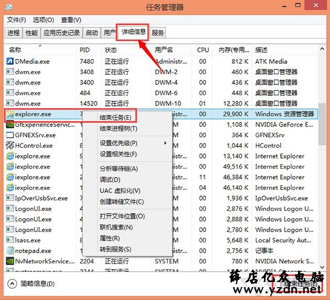Select the notepad.exe process name
Image resolution: width=330 pixels, height=300 pixels.
[33, 251]
